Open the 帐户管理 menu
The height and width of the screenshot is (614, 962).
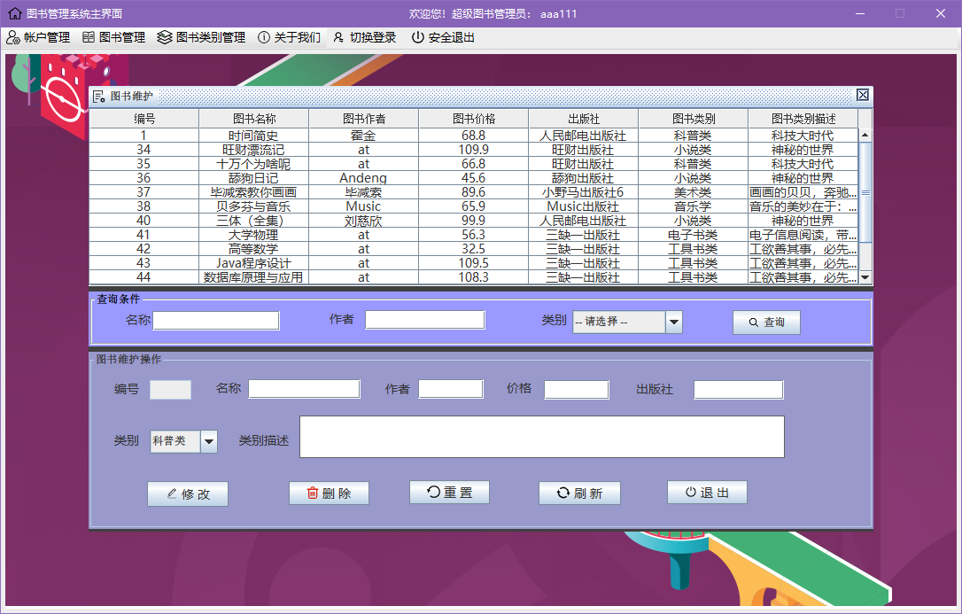click(38, 37)
